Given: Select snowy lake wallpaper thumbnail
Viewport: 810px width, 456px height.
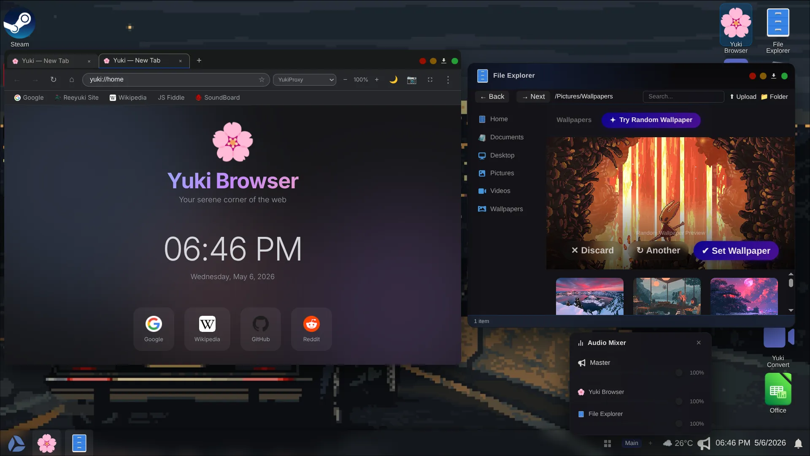Looking at the screenshot, I should click(590, 296).
